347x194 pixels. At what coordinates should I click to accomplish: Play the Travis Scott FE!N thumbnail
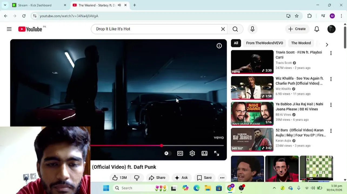coord(252,62)
